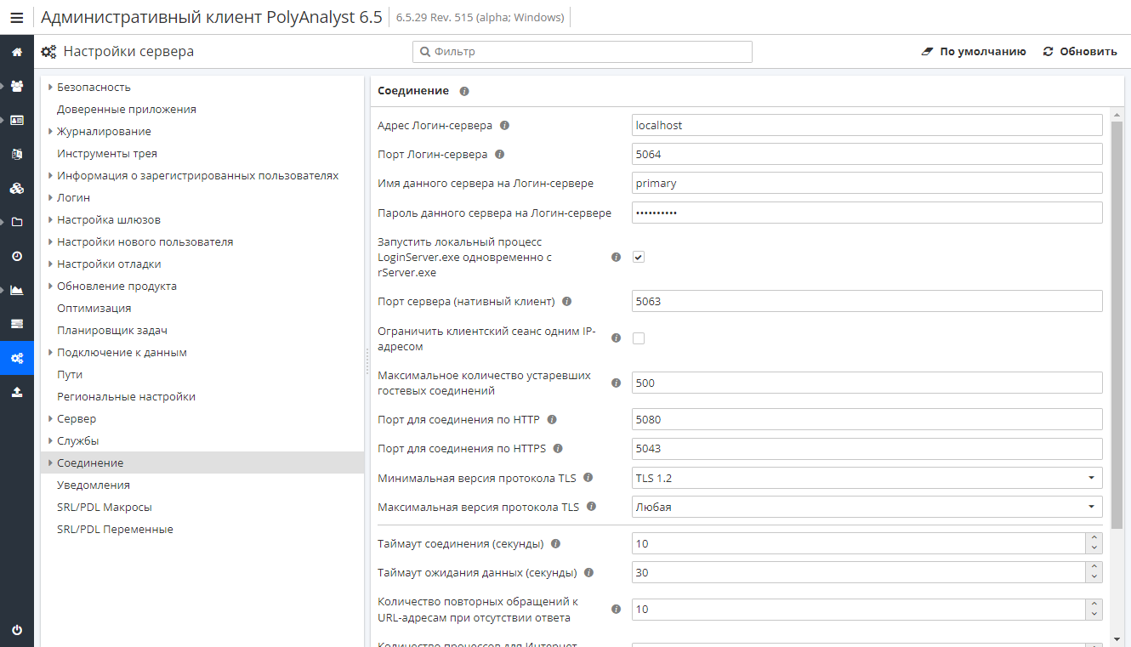Viewport: 1131px width, 647px height.
Task: Click the power off icon
Action: (17, 630)
